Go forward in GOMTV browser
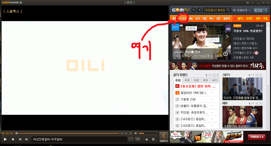The image size is (271, 146). (199, 10)
